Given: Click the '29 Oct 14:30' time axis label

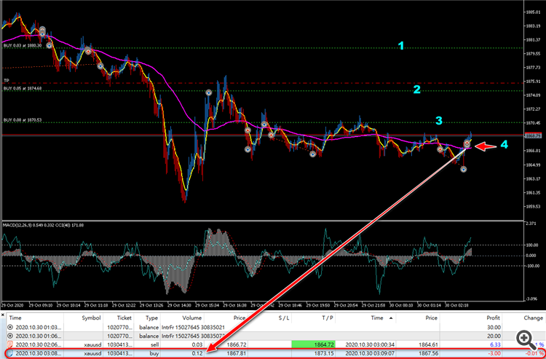Looking at the screenshot, I should [180, 305].
